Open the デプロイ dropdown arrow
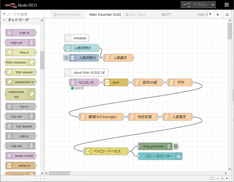234x182 pixels. coord(213,5)
